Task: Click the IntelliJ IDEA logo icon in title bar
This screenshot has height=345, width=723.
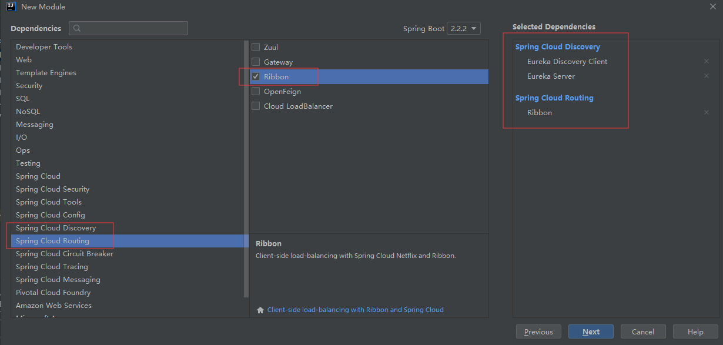Action: [11, 7]
